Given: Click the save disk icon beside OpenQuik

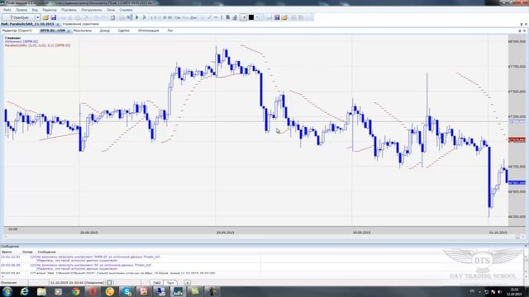Looking at the screenshot, I should (53, 17).
